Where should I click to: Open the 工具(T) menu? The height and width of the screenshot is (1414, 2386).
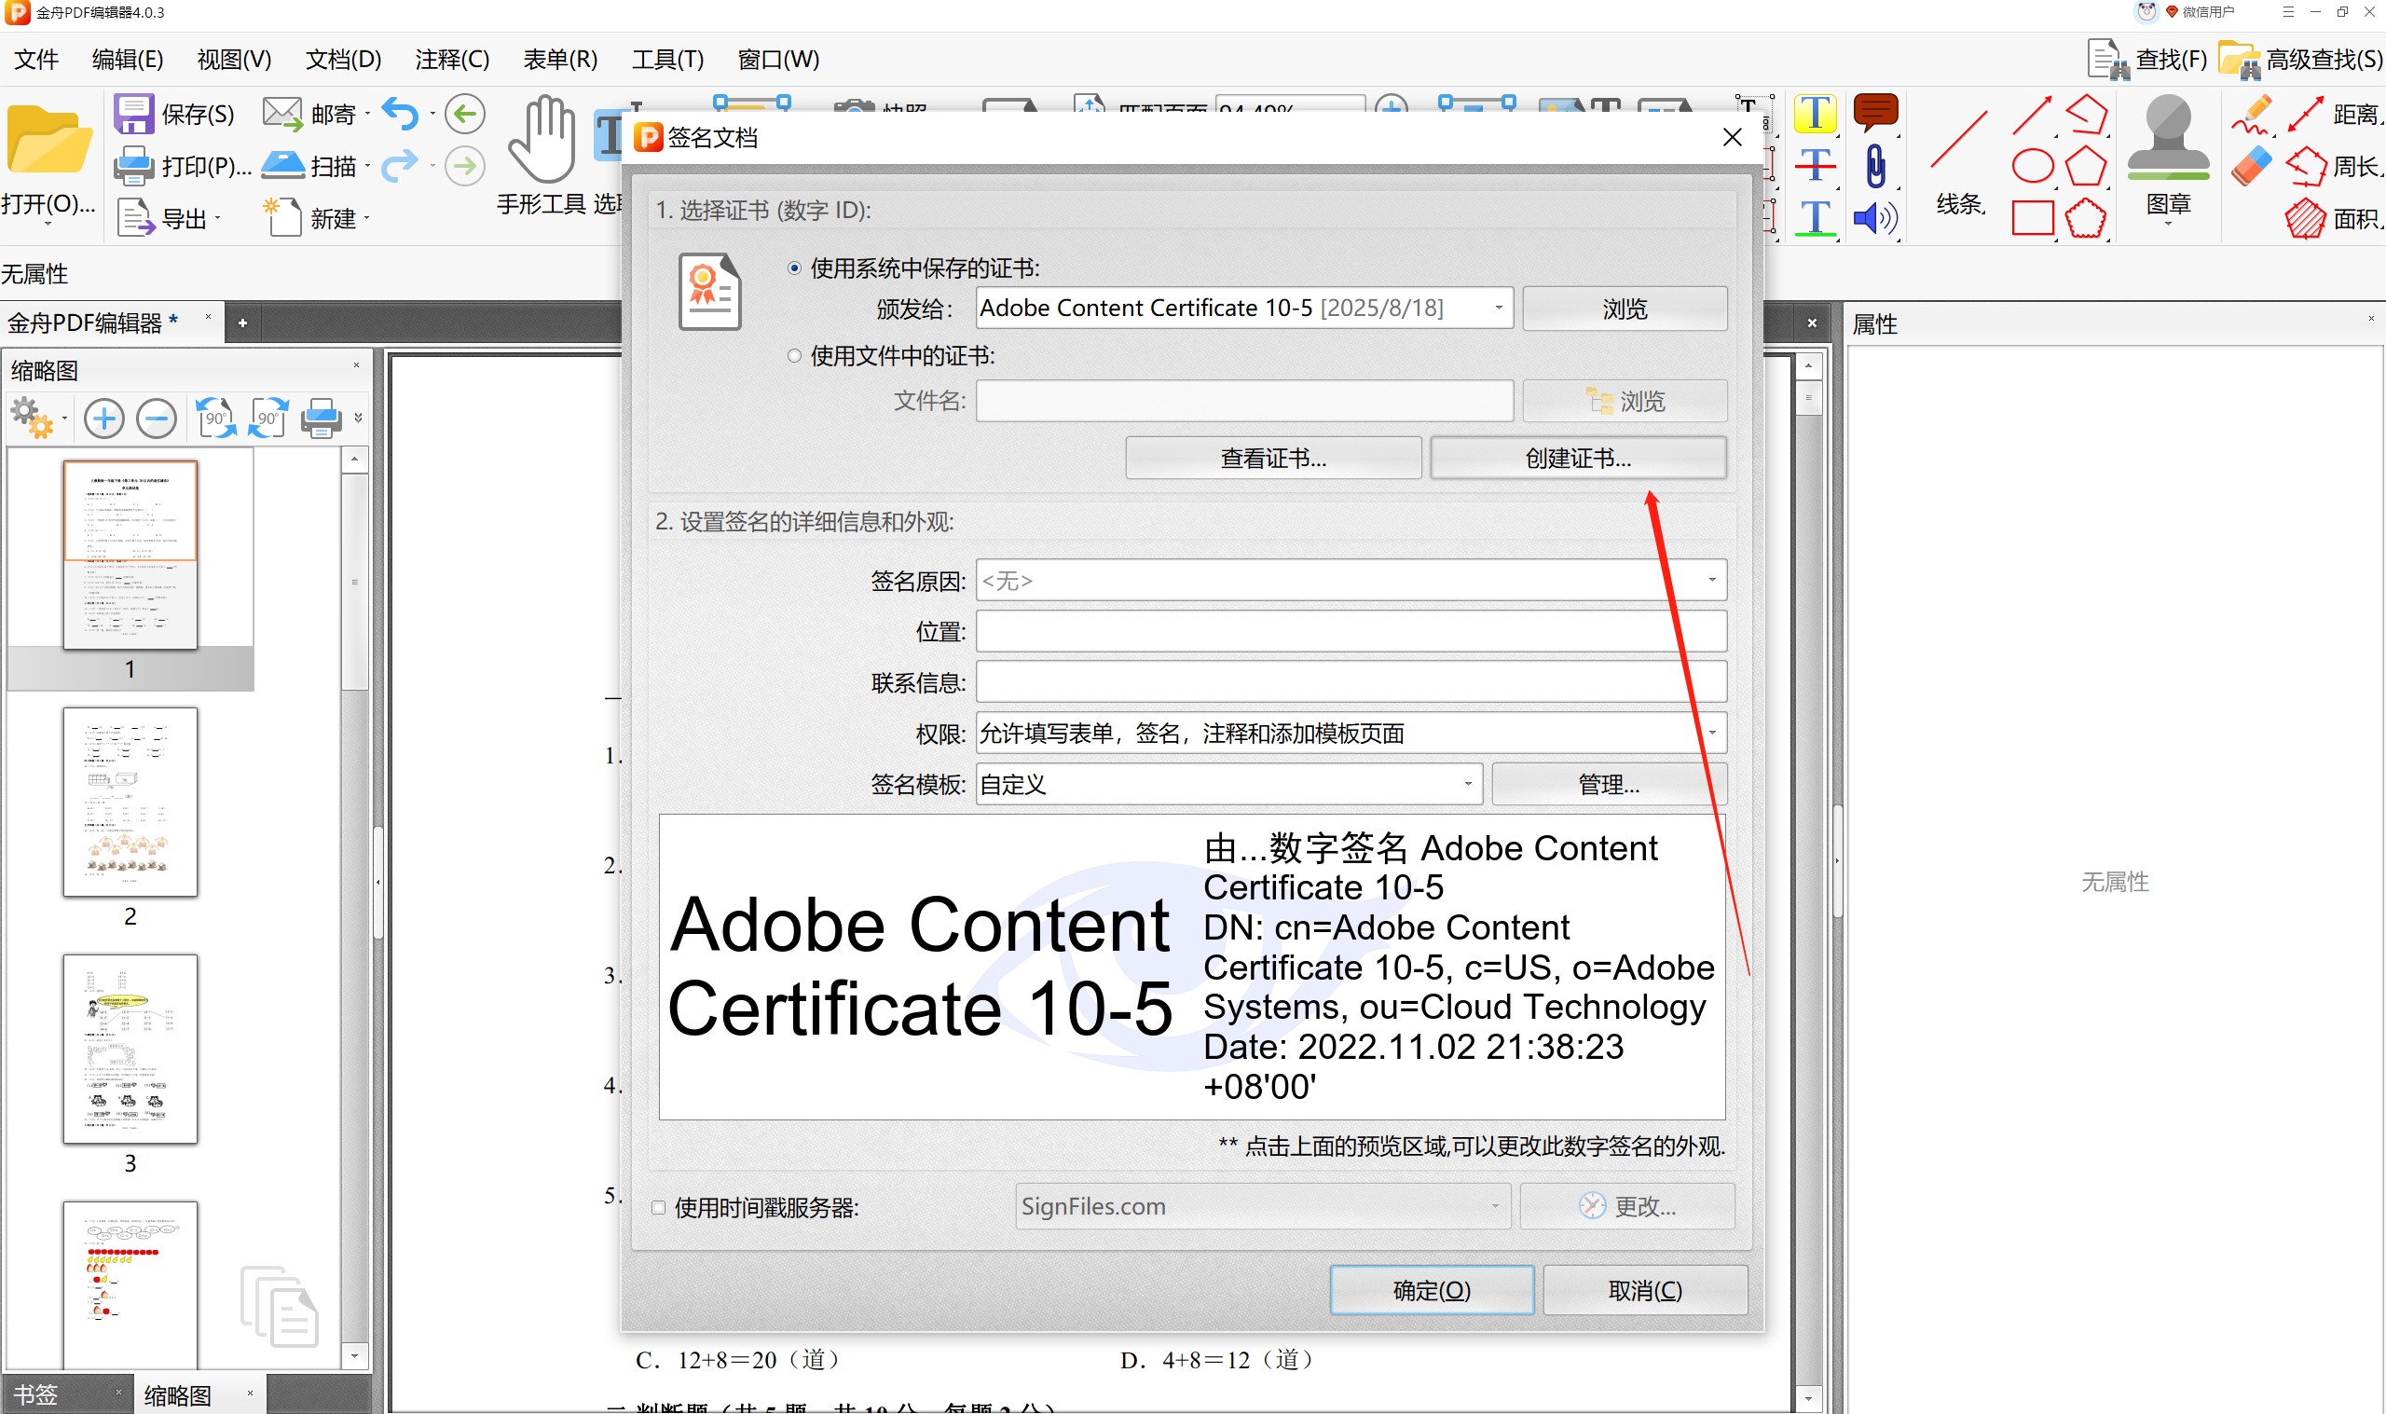[x=668, y=62]
